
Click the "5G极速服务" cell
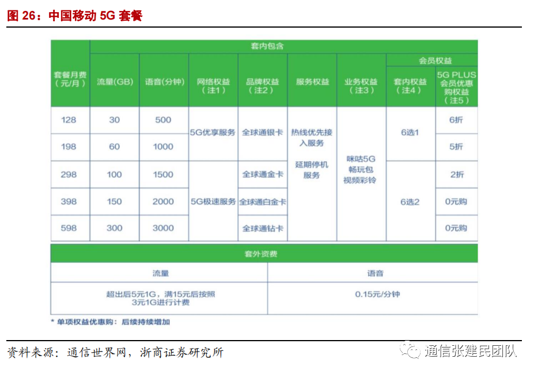(213, 201)
